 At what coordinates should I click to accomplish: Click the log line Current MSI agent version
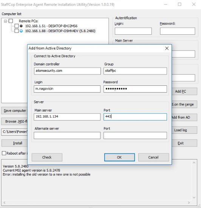[31, 170]
